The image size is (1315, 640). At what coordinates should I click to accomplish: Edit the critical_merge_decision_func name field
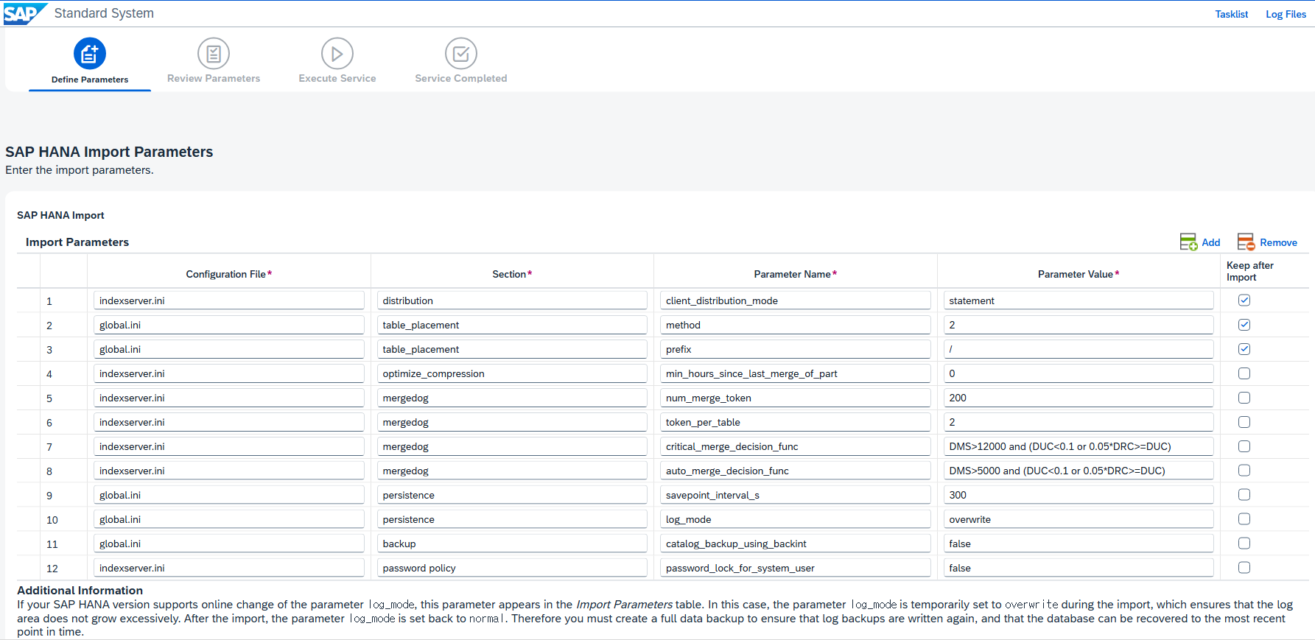click(796, 446)
